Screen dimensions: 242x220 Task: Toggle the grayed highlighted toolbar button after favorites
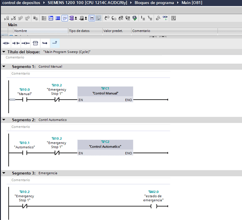pyautogui.click(x=99, y=18)
